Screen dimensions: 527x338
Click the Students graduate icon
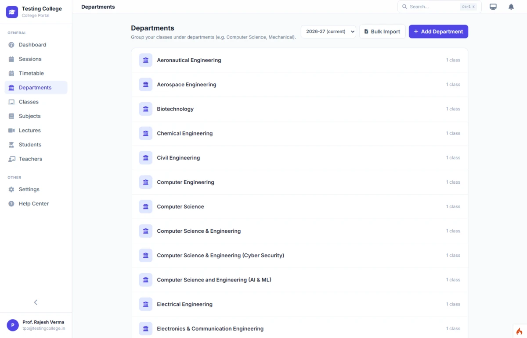point(11,145)
